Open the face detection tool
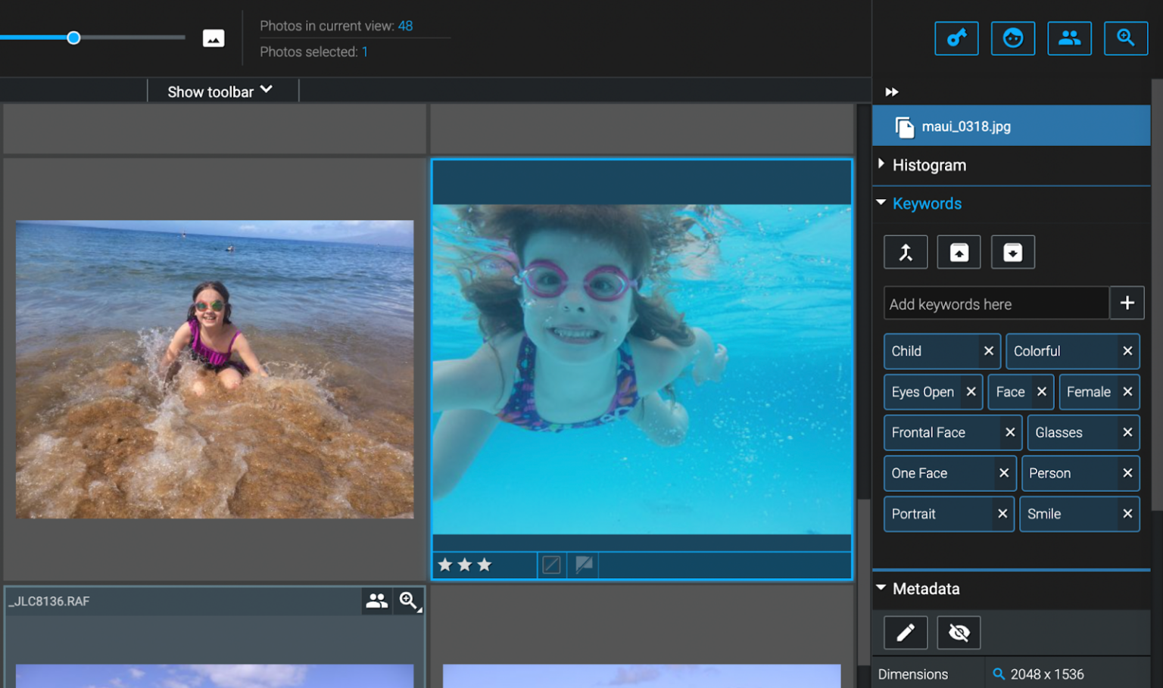Screen dimensions: 1163x688 click(x=1013, y=38)
